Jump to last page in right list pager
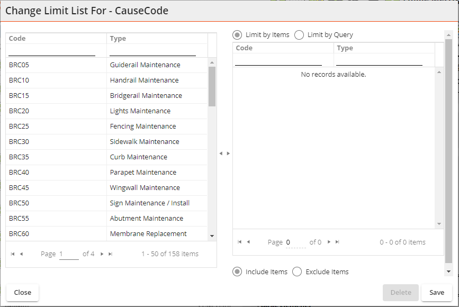This screenshot has height=307, width=459. (x=337, y=242)
